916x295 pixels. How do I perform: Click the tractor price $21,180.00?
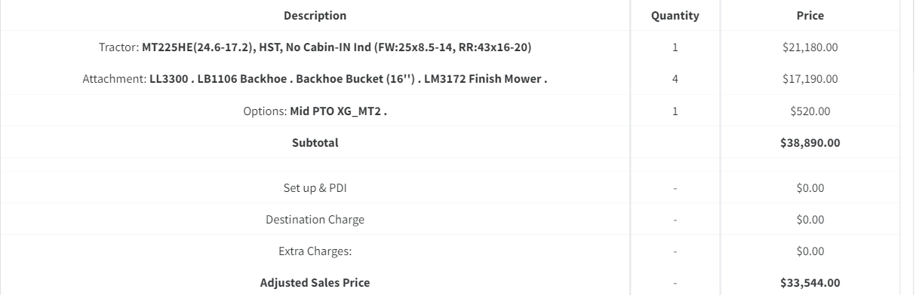coord(810,47)
